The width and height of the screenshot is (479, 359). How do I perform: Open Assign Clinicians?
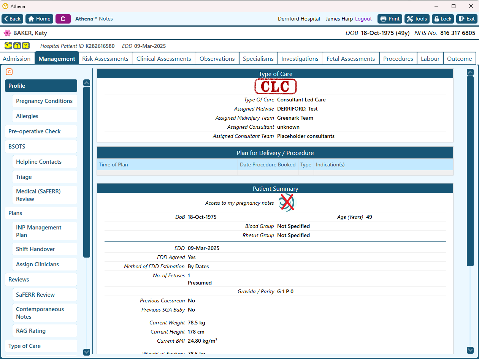44,264
